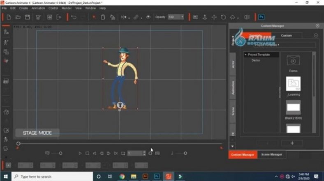Screen dimensions: 324x181
Task: Toggle loop playback in the timeline controls
Action: click(123, 153)
